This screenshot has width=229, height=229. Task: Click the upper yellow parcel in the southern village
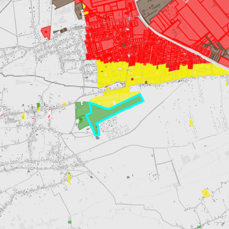pyautogui.click(x=69, y=176)
